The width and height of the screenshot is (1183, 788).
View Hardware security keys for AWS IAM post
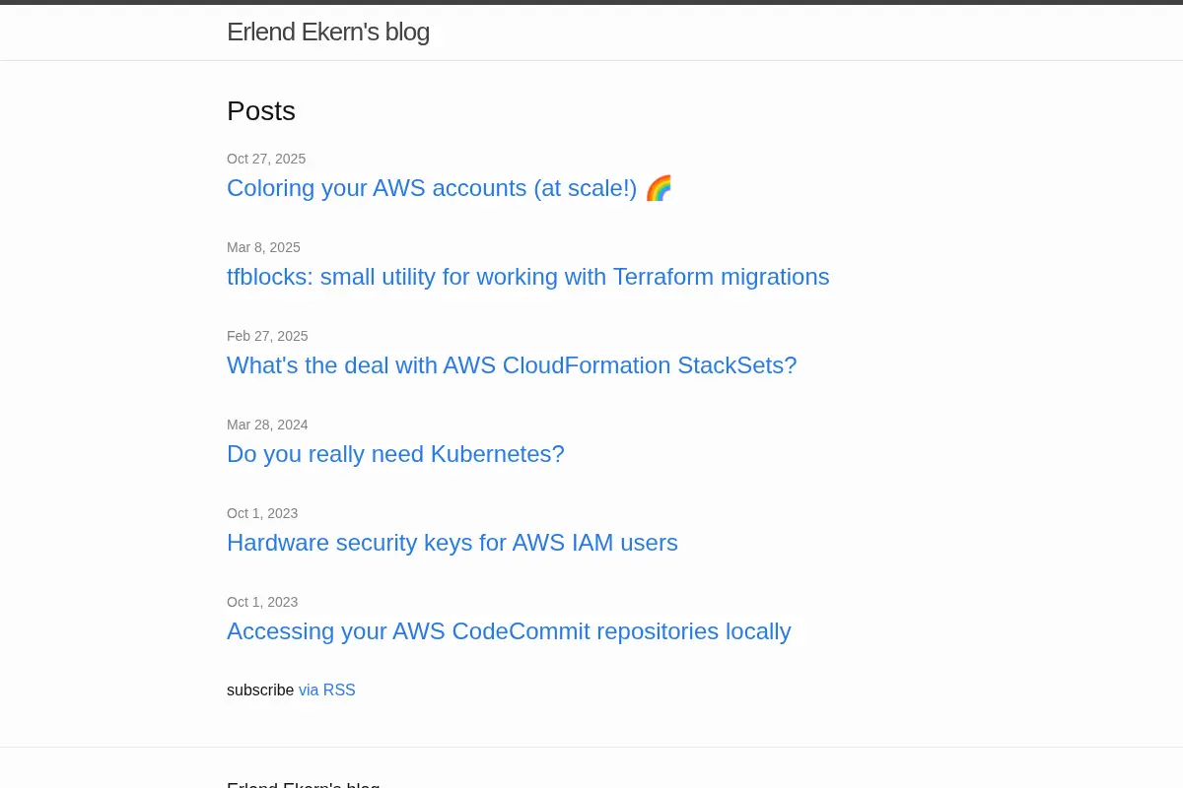point(452,543)
